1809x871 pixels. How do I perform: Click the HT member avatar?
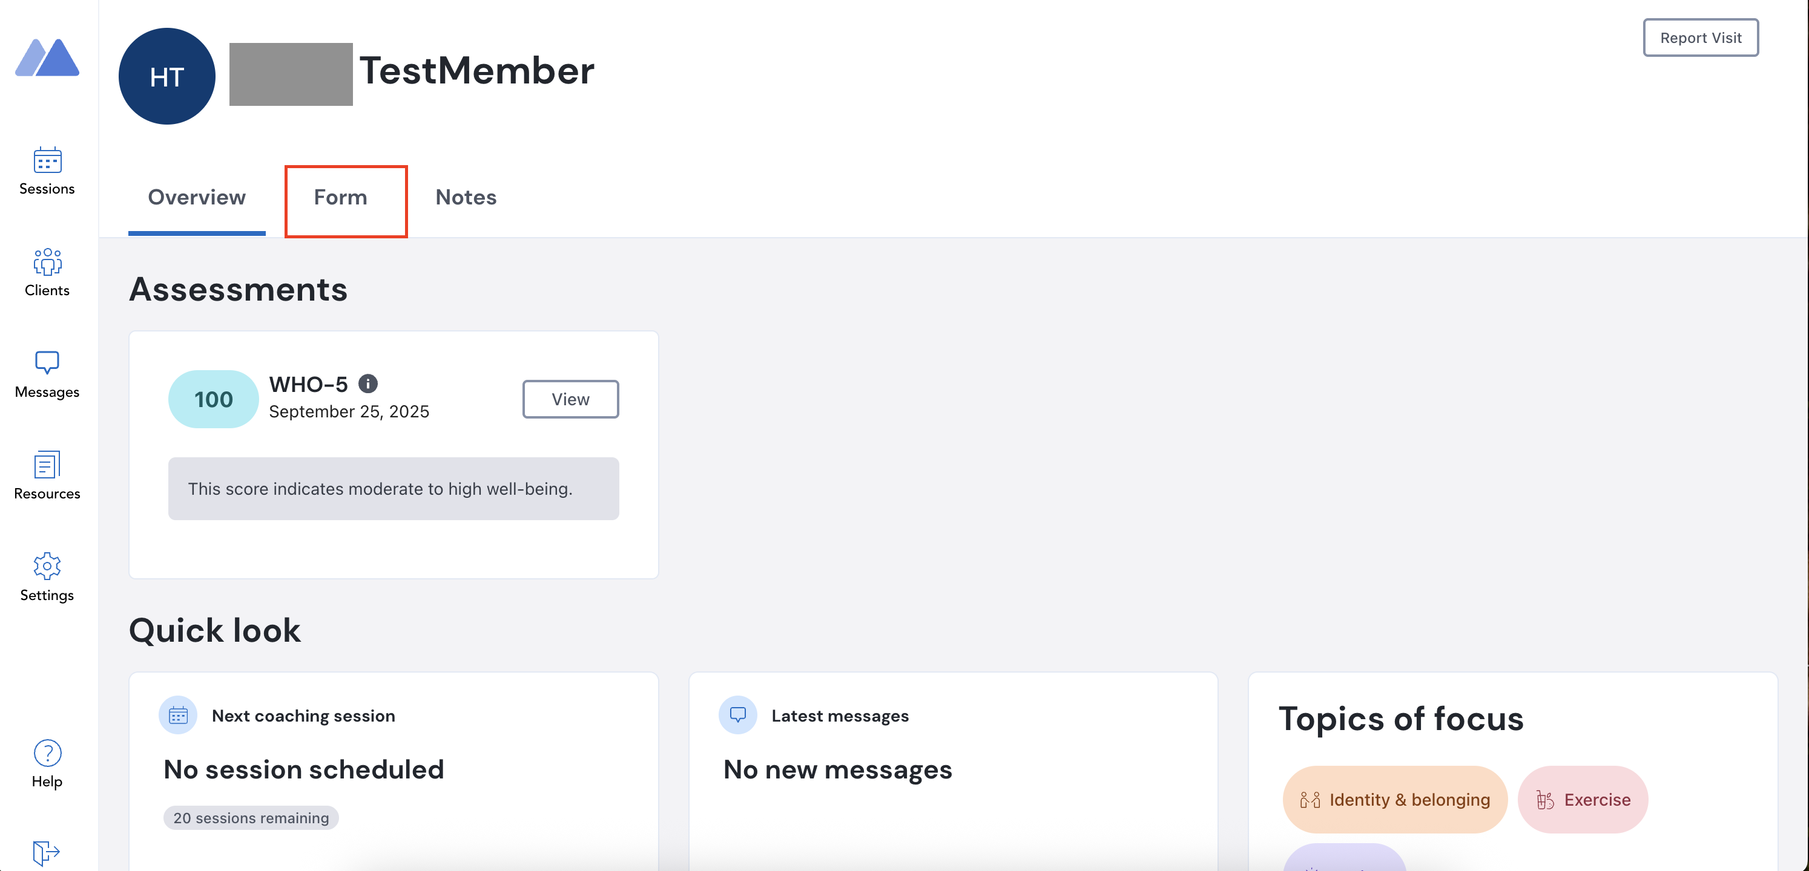167,76
